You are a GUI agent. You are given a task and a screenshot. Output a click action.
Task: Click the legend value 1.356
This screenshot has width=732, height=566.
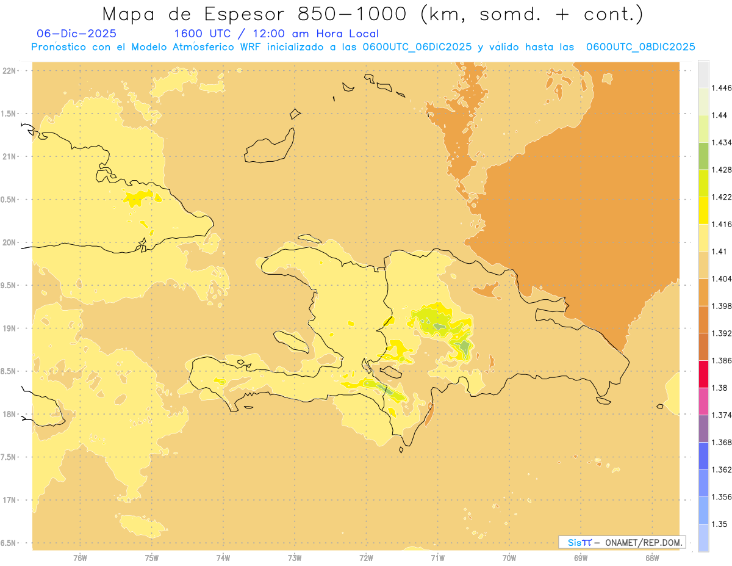click(722, 497)
